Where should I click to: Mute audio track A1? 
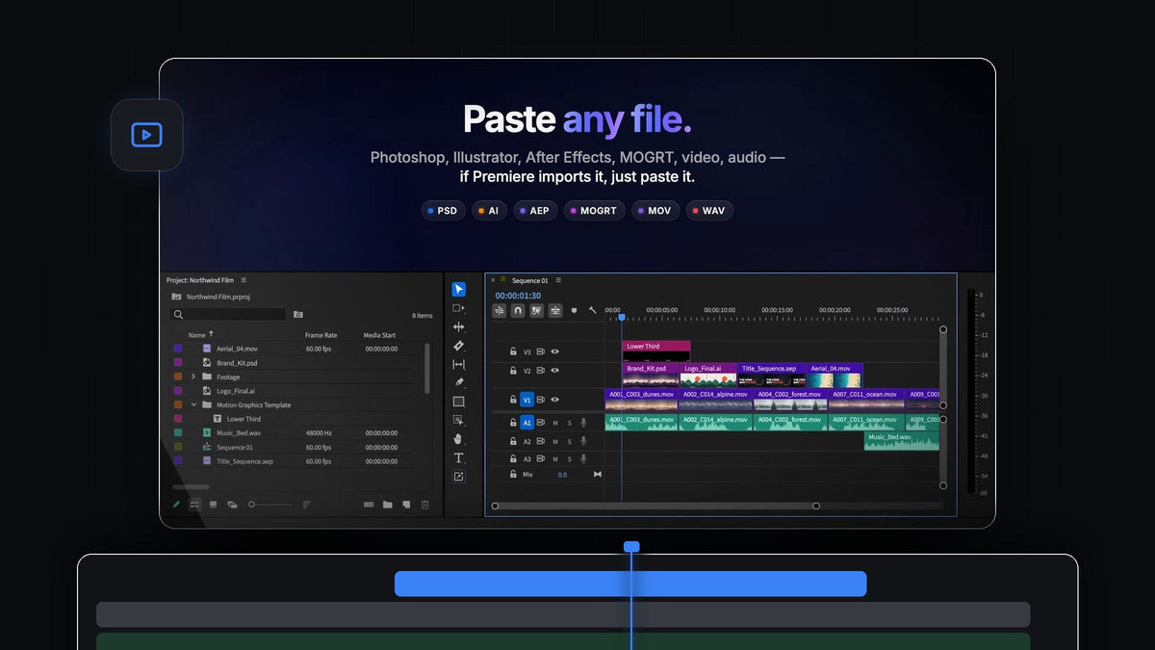pyautogui.click(x=555, y=423)
